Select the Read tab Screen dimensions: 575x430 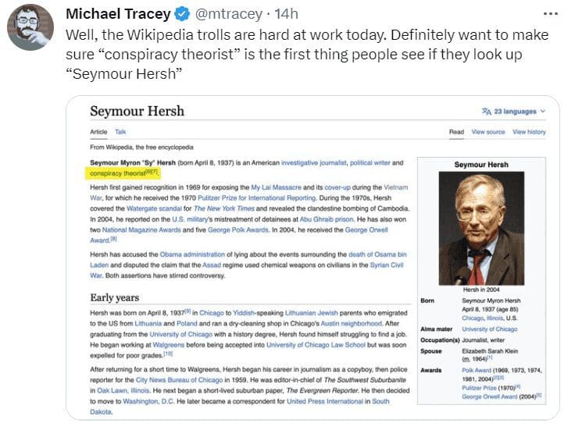(x=456, y=132)
